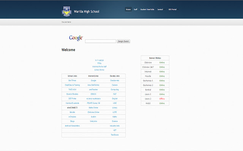
Task: Click the Google logo image
Action: pyautogui.click(x=76, y=38)
